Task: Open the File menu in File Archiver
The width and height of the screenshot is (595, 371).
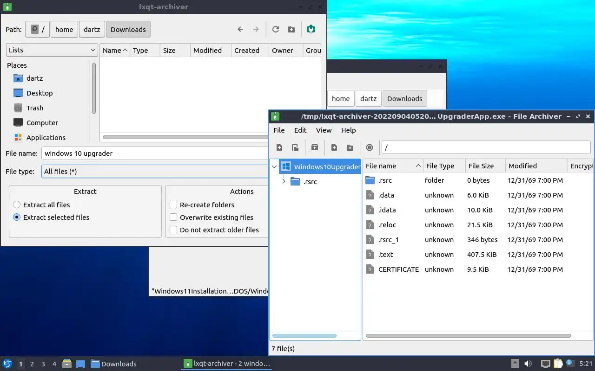Action: click(279, 130)
